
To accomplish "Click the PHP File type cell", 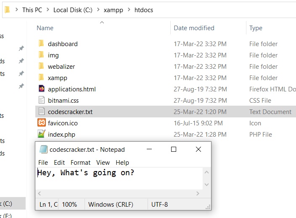I will [261, 135].
